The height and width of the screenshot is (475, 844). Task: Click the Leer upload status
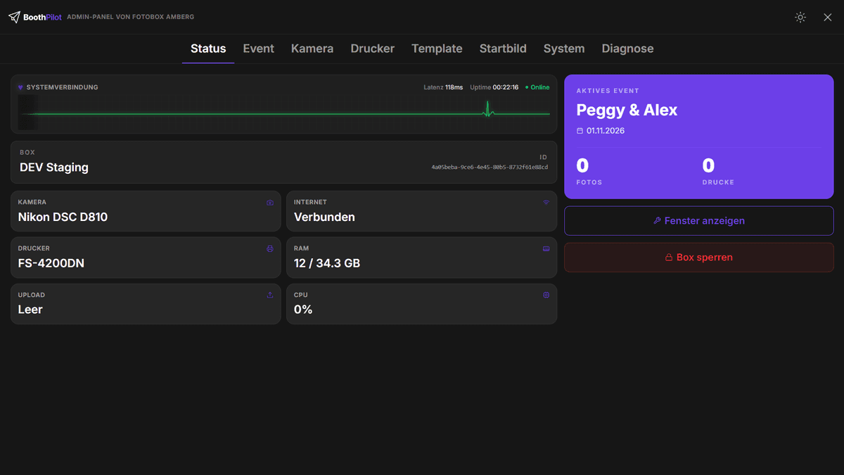click(30, 310)
